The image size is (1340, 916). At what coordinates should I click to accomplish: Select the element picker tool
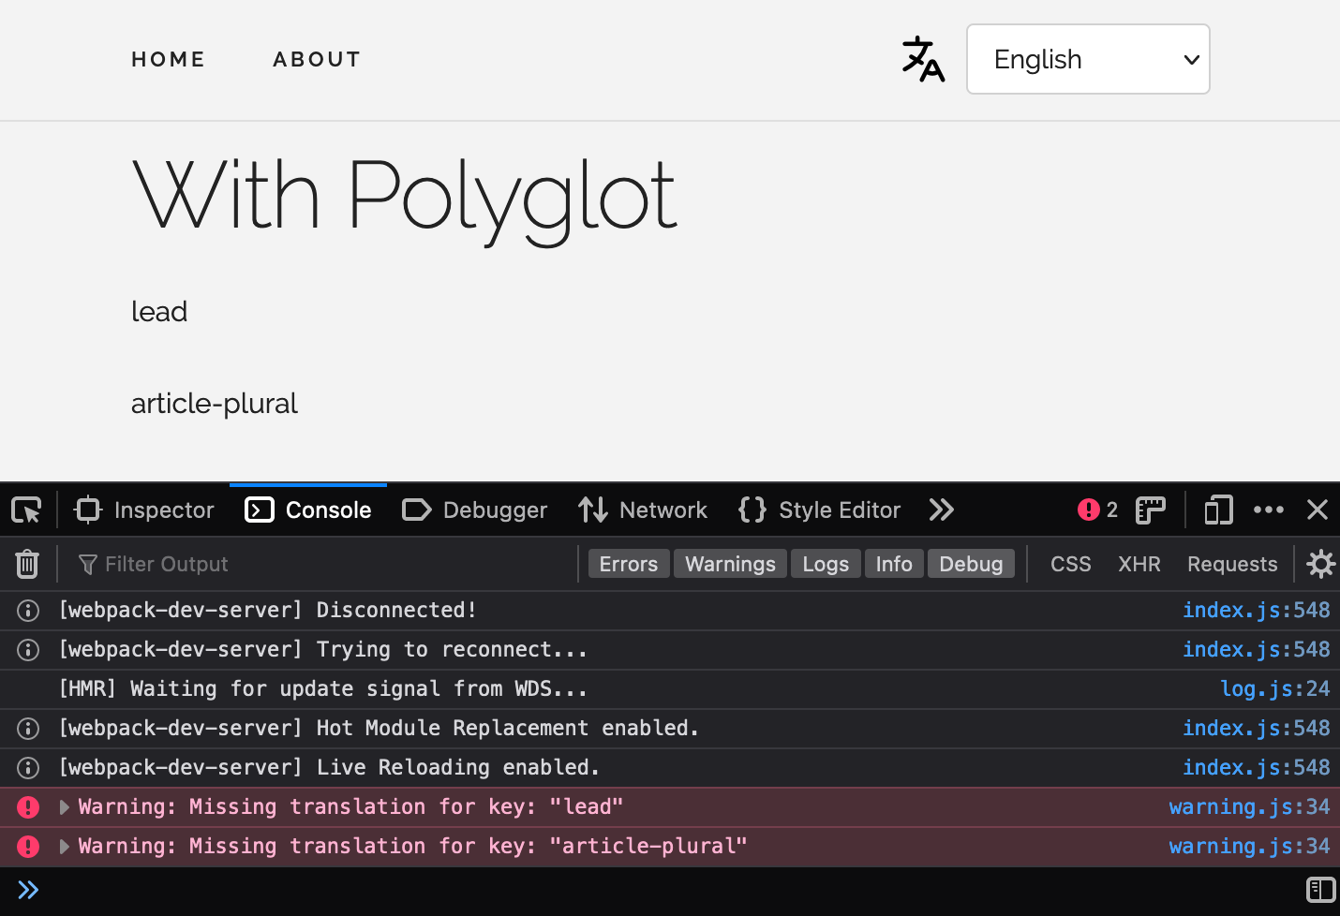(x=26, y=510)
